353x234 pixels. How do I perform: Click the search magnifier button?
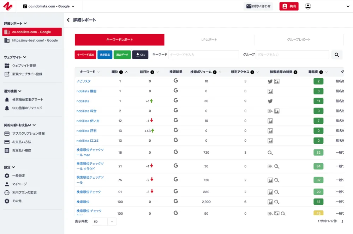coord(336,55)
